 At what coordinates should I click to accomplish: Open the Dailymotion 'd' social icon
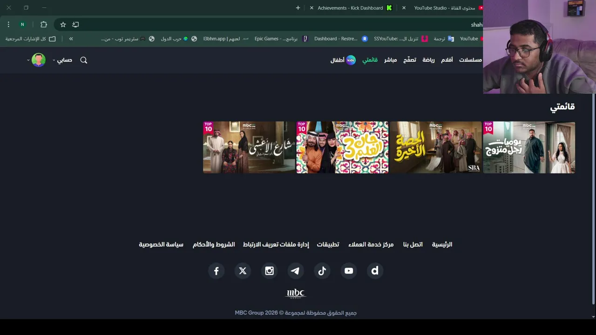pyautogui.click(x=375, y=271)
